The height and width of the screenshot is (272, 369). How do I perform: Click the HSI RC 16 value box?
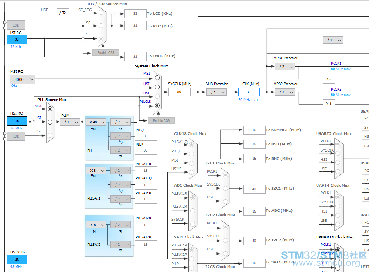pos(17,121)
